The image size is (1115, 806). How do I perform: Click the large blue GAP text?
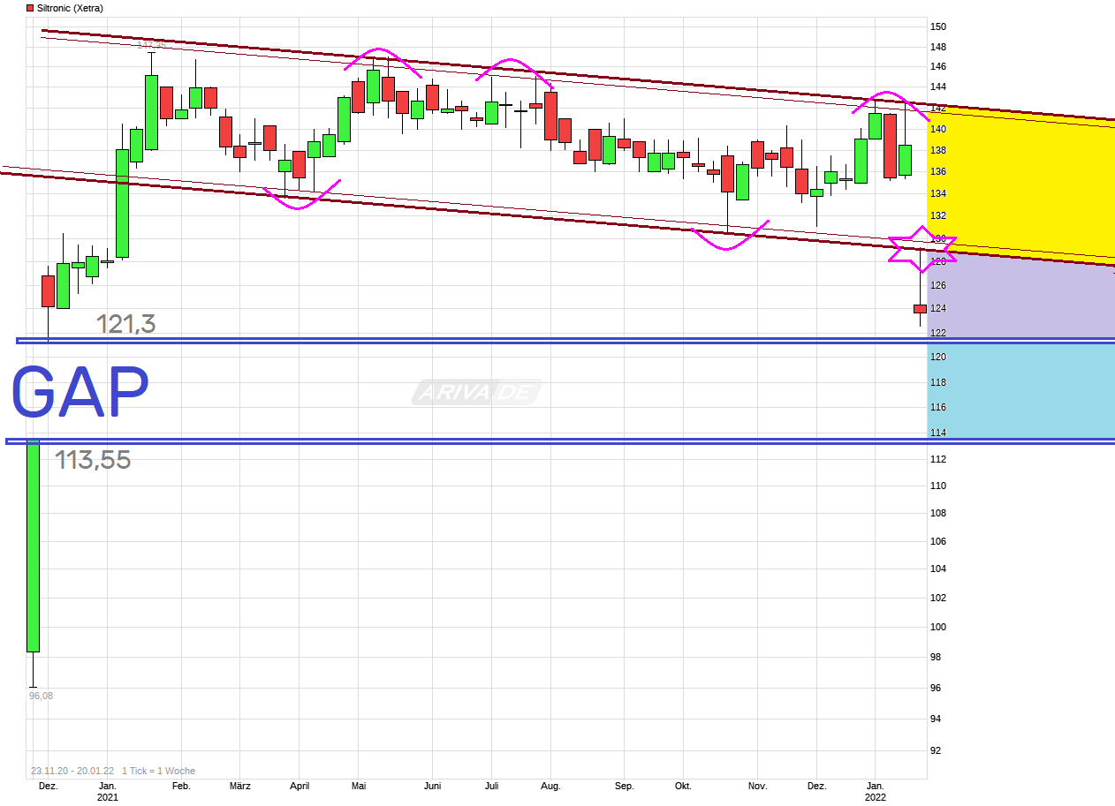tap(80, 394)
